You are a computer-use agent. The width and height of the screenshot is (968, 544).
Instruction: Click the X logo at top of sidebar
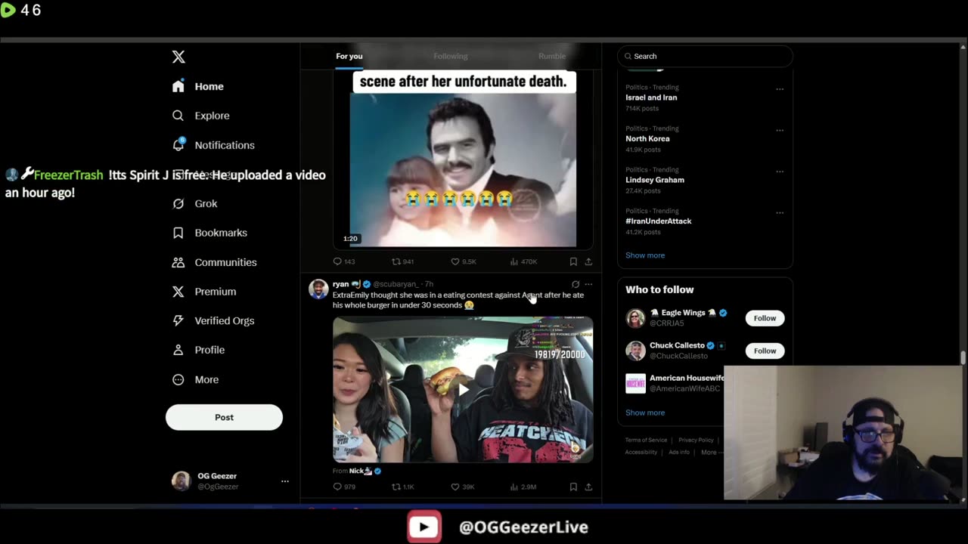coord(178,57)
